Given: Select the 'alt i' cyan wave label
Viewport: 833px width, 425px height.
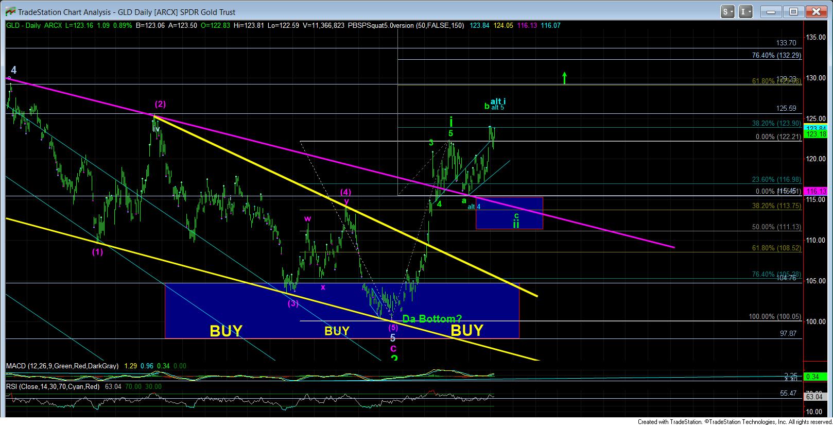Looking at the screenshot, I should tap(498, 101).
